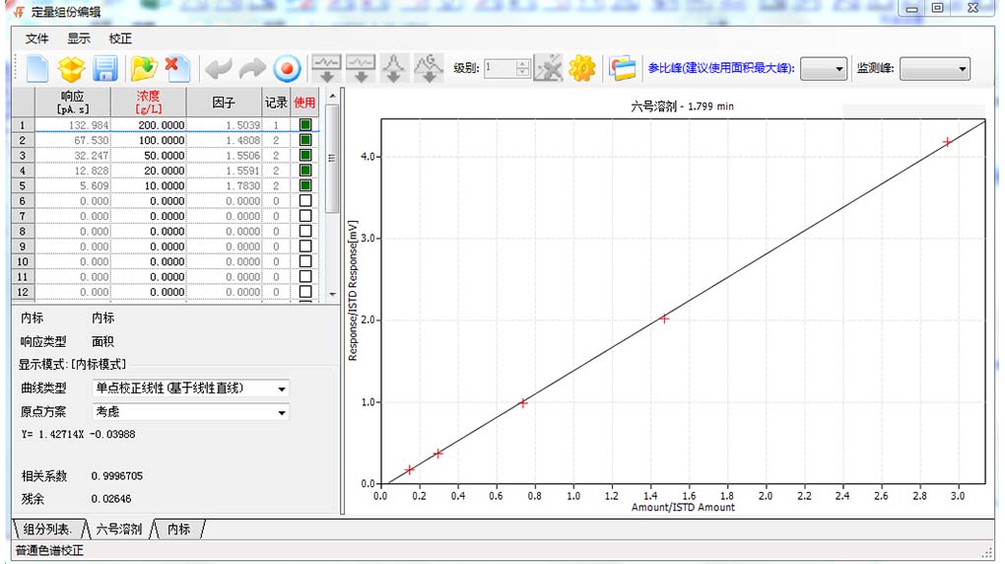This screenshot has height=564, width=1005.
Task: Enable the 使用 checkbox in row 6
Action: [x=305, y=201]
